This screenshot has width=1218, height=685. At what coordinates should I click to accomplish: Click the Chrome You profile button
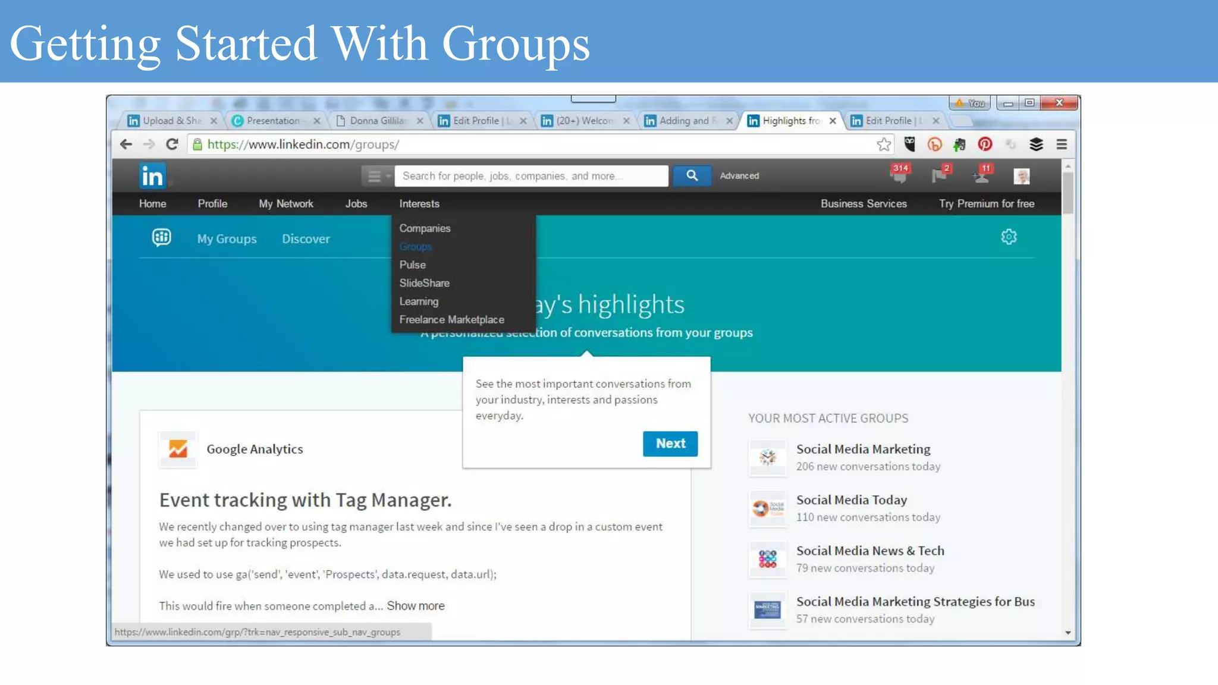tap(969, 103)
